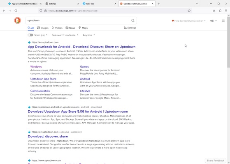Open the Android sitelink
Viewport: 230px width, 164px height.
(x=85, y=79)
